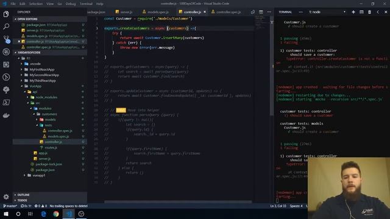Open the Explorer view in activity bar
This screenshot has height=219, width=390.
[6, 14]
